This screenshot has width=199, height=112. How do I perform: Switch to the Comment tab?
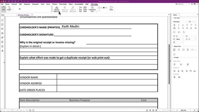coord(35,4)
